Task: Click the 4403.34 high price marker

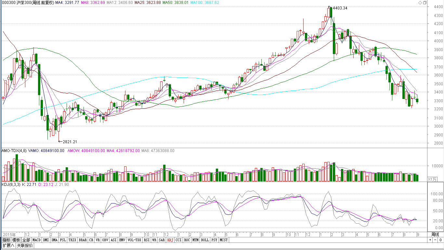Action: point(340,8)
